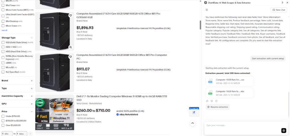290x136 pixels.
Task: Check the eMMC storage checkbox
Action: point(3,63)
